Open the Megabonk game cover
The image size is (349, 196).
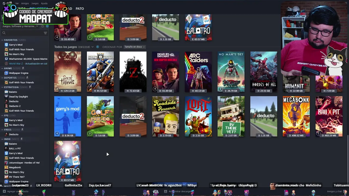point(296,117)
